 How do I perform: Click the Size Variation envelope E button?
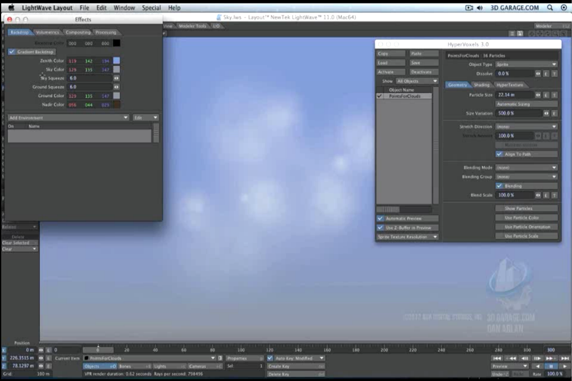(554, 113)
